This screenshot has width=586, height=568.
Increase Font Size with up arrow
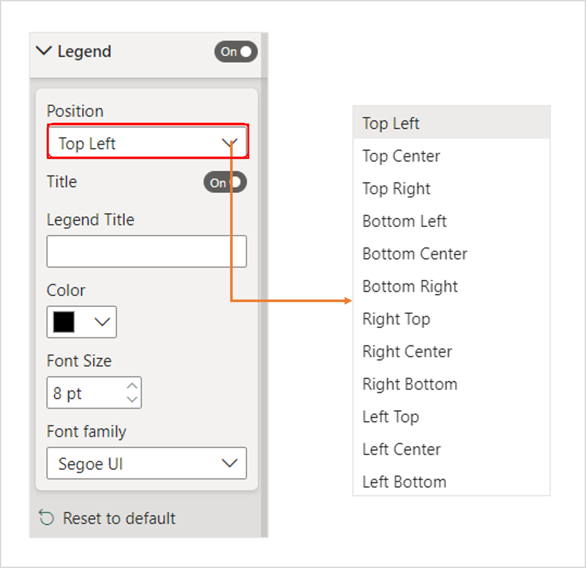(132, 386)
